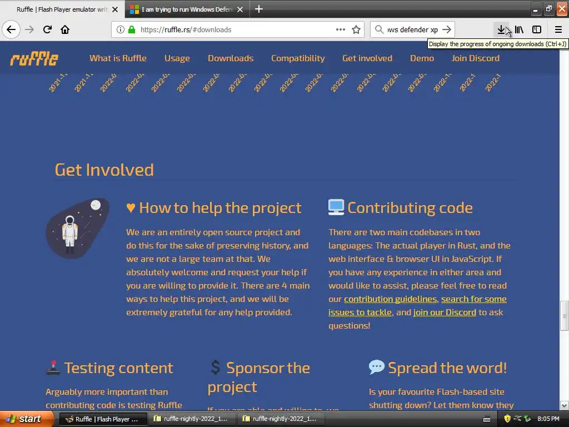Viewport: 569px width, 427px height.
Task: Switch to the Ruffle Flash Player tab
Action: click(x=62, y=9)
